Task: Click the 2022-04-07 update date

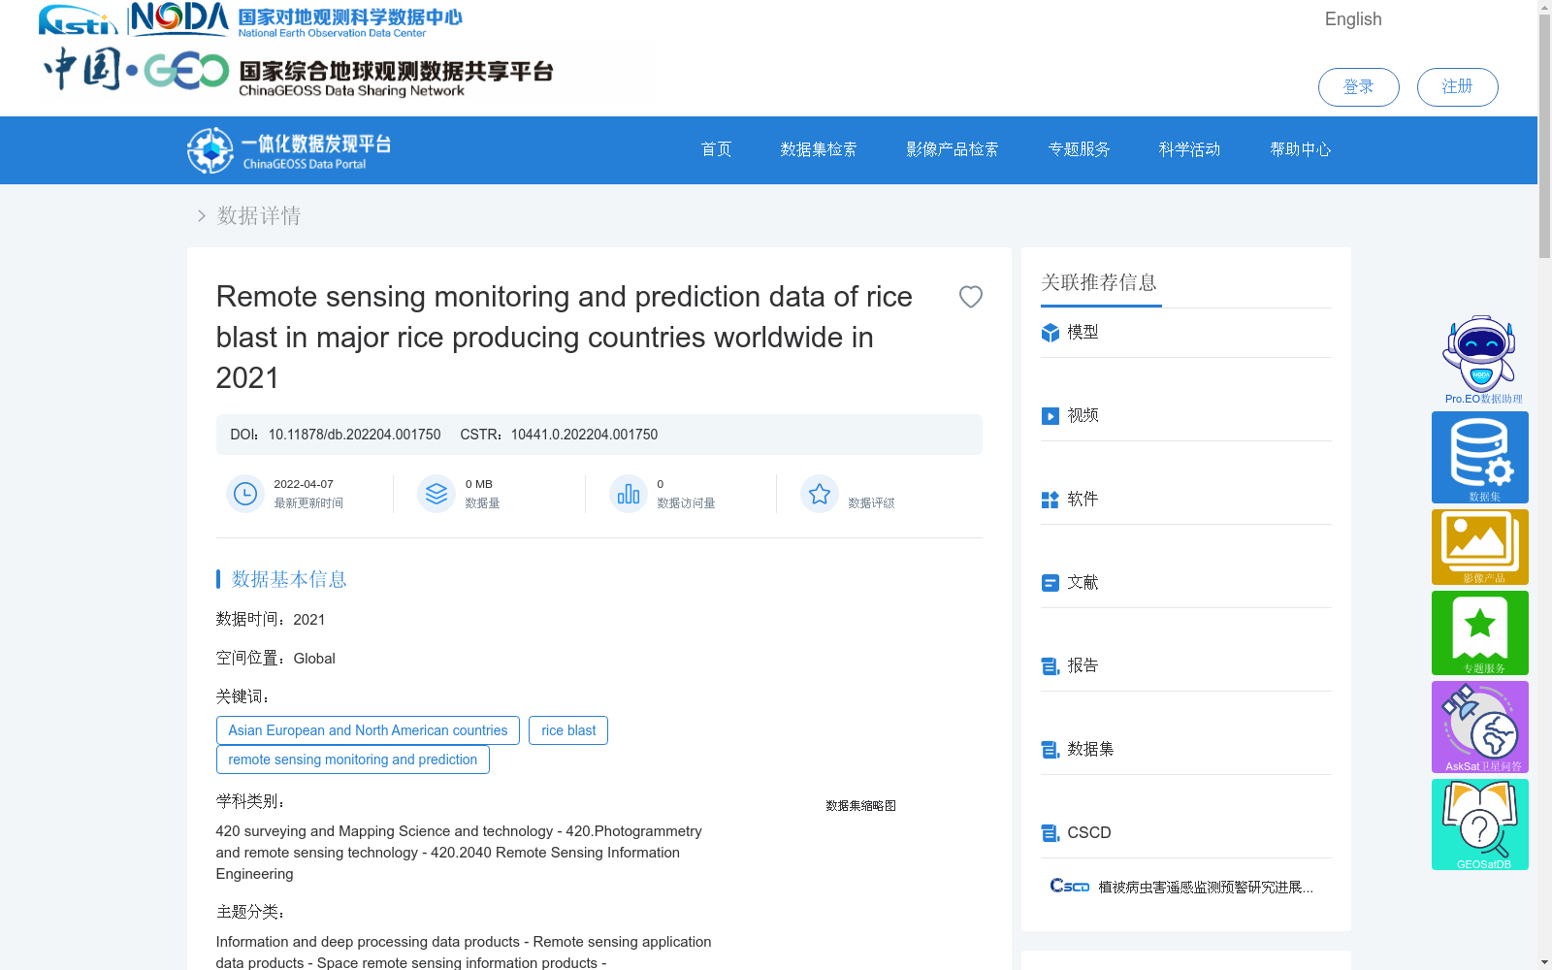Action: 304,484
